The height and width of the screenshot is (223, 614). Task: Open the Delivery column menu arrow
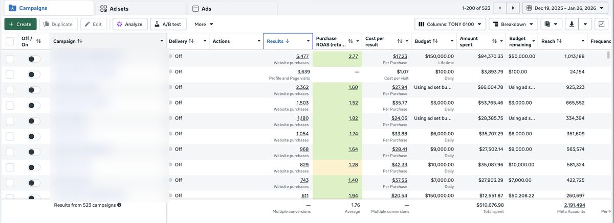pyautogui.click(x=205, y=41)
